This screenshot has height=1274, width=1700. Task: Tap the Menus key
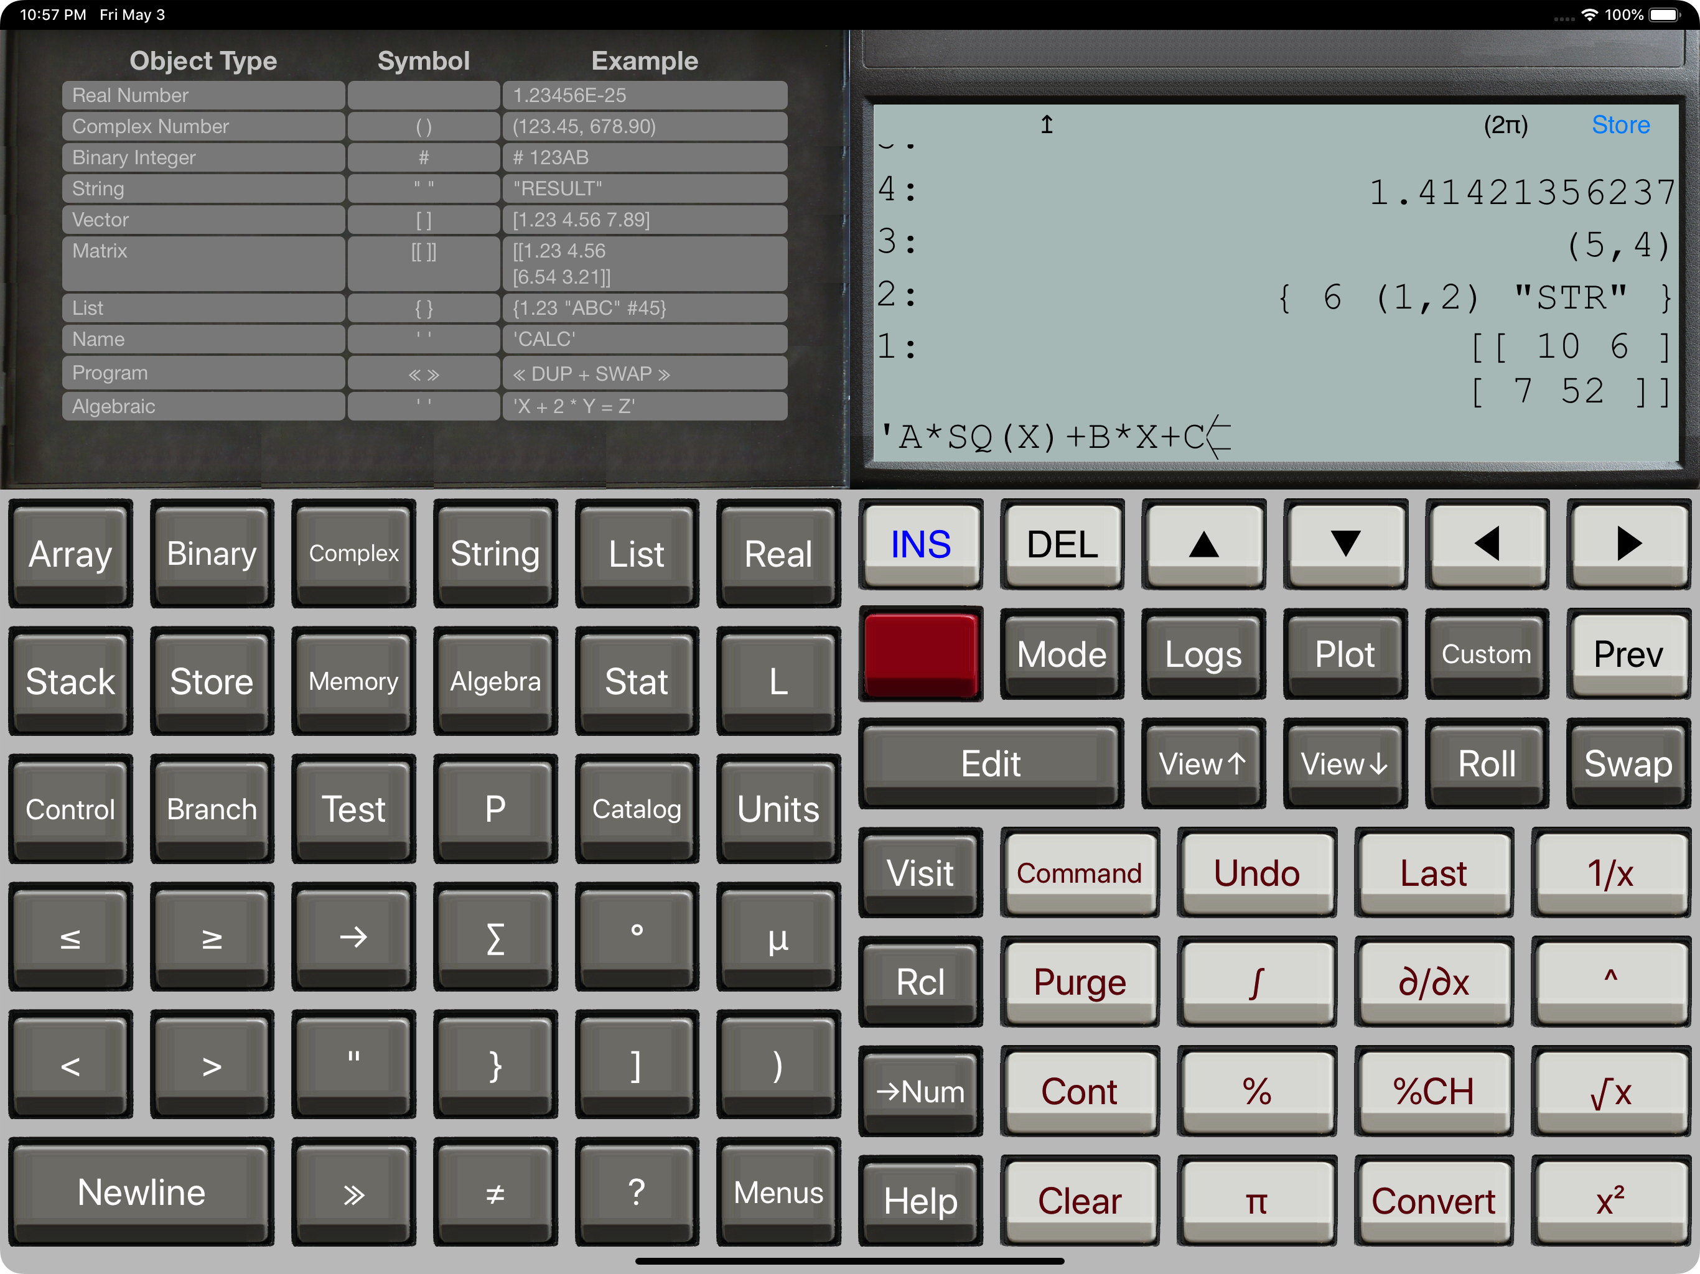(778, 1193)
